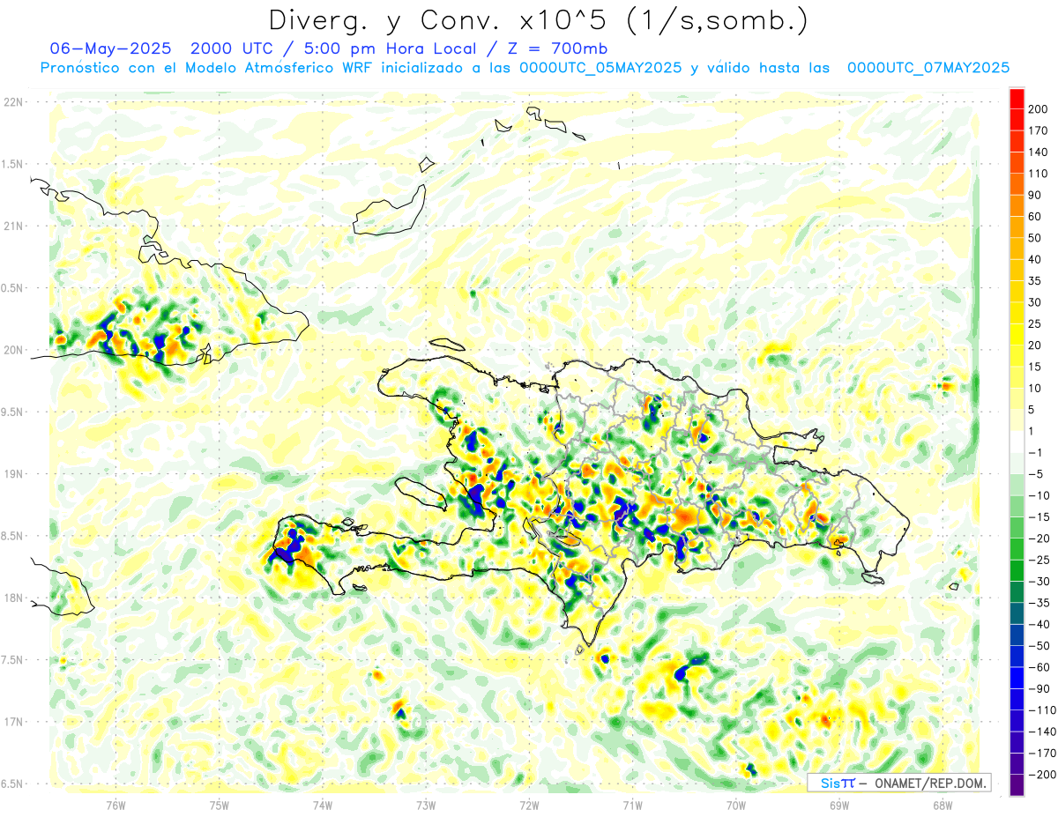Click the '21N' latitude label
This screenshot has width=1058, height=817.
click(x=13, y=227)
